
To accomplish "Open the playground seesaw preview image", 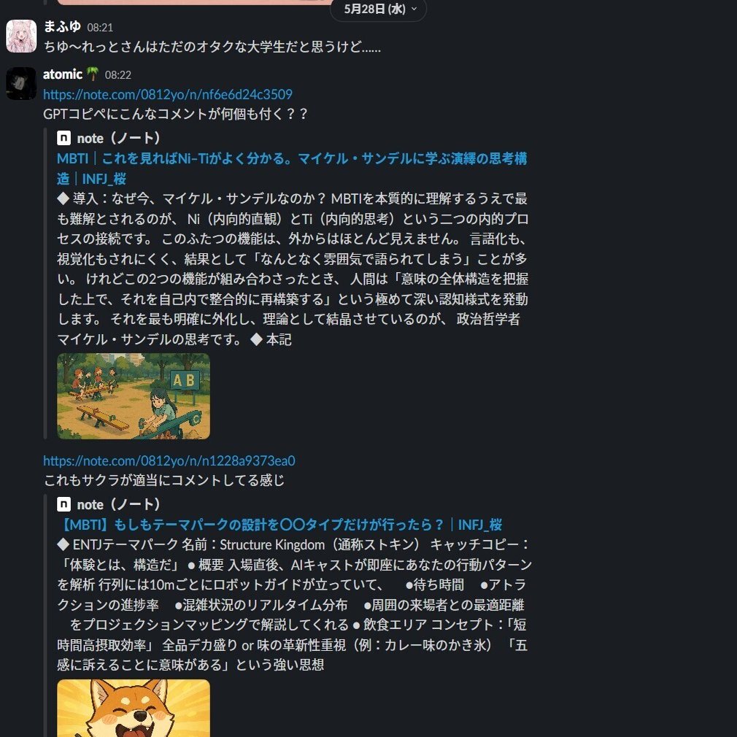I will coord(134,396).
